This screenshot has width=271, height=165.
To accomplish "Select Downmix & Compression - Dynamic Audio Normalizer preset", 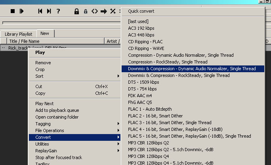I will 193,69.
